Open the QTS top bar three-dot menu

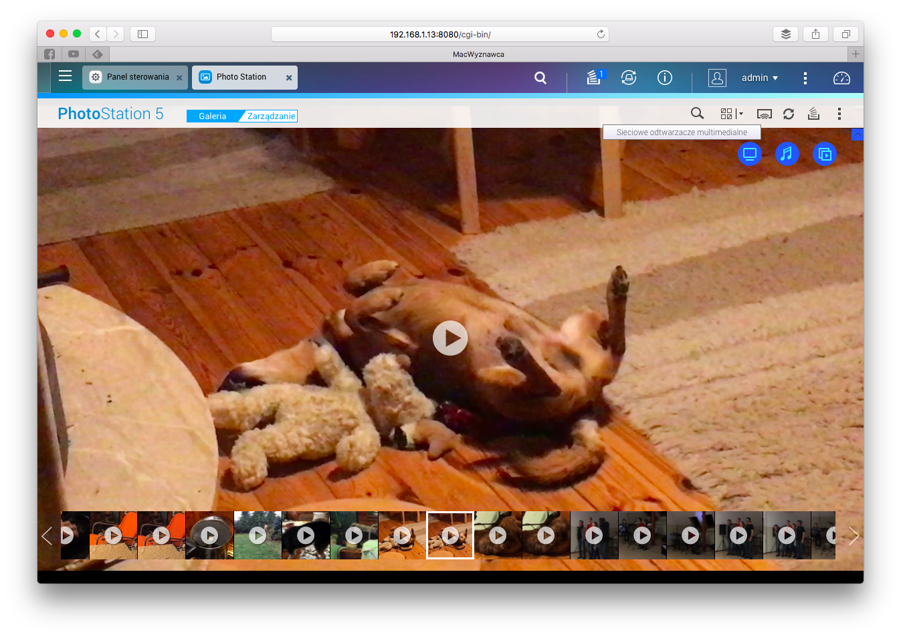(x=805, y=78)
